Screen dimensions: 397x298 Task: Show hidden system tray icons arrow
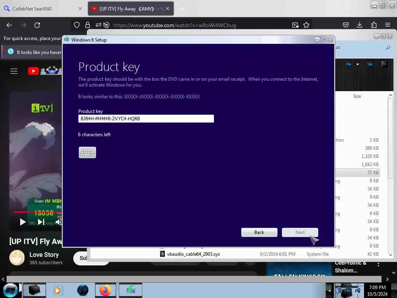330,290
